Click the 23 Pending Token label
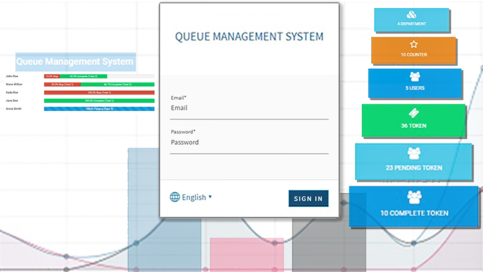This screenshot has height=272, width=483. point(414,168)
